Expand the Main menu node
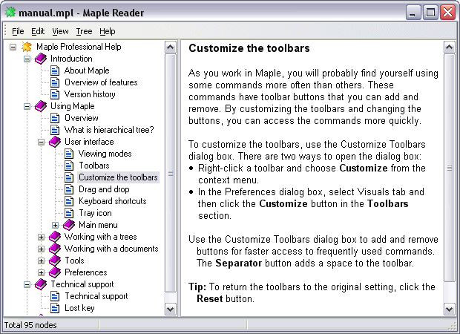This screenshot has height=334, width=460. [x=55, y=225]
